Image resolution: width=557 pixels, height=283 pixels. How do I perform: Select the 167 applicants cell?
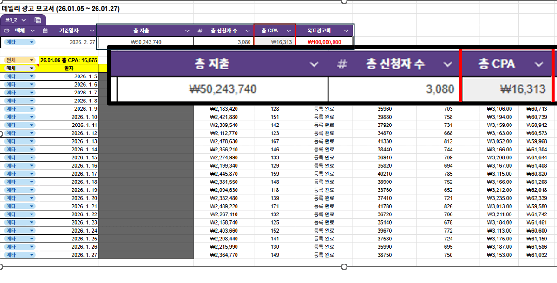[275, 141]
